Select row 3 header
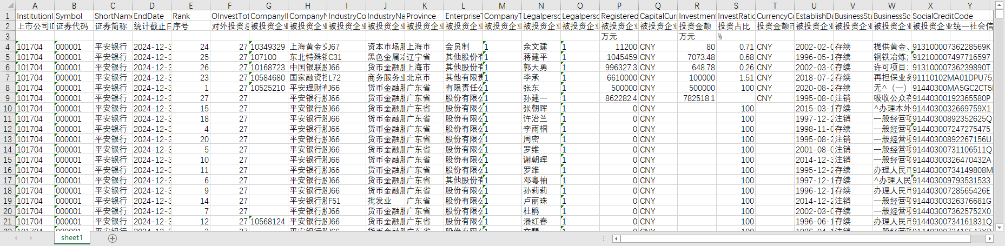This screenshot has height=246, width=1005. 8,37
